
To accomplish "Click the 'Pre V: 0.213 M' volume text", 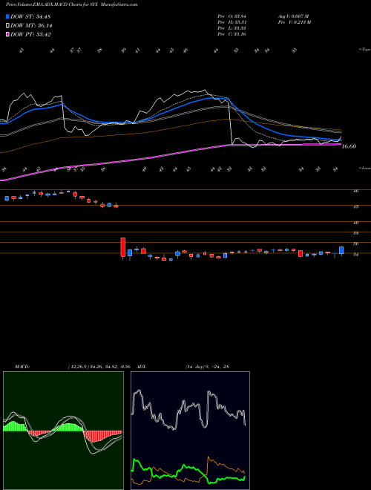I will (294, 22).
